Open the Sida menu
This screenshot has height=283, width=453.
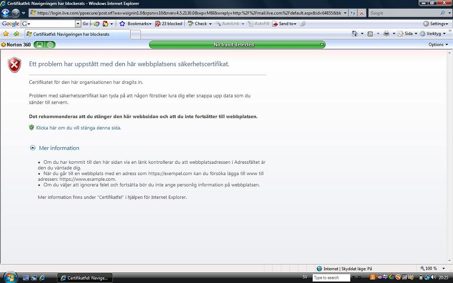point(408,34)
